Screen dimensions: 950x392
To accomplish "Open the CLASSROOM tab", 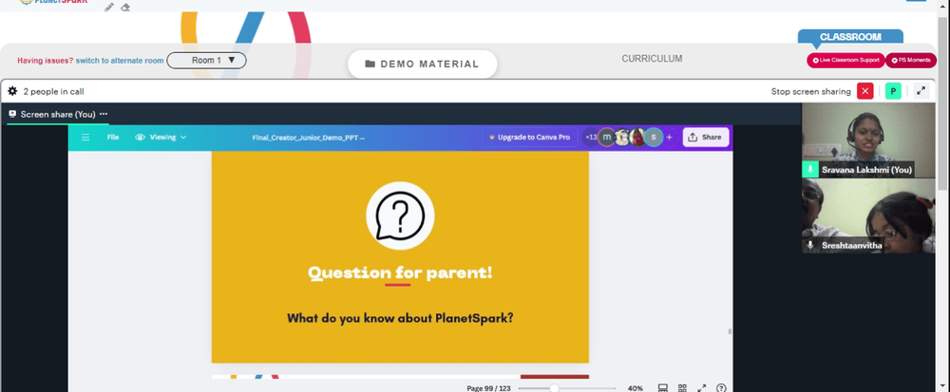I will tap(850, 37).
